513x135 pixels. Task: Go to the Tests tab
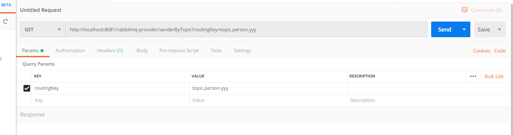216,51
